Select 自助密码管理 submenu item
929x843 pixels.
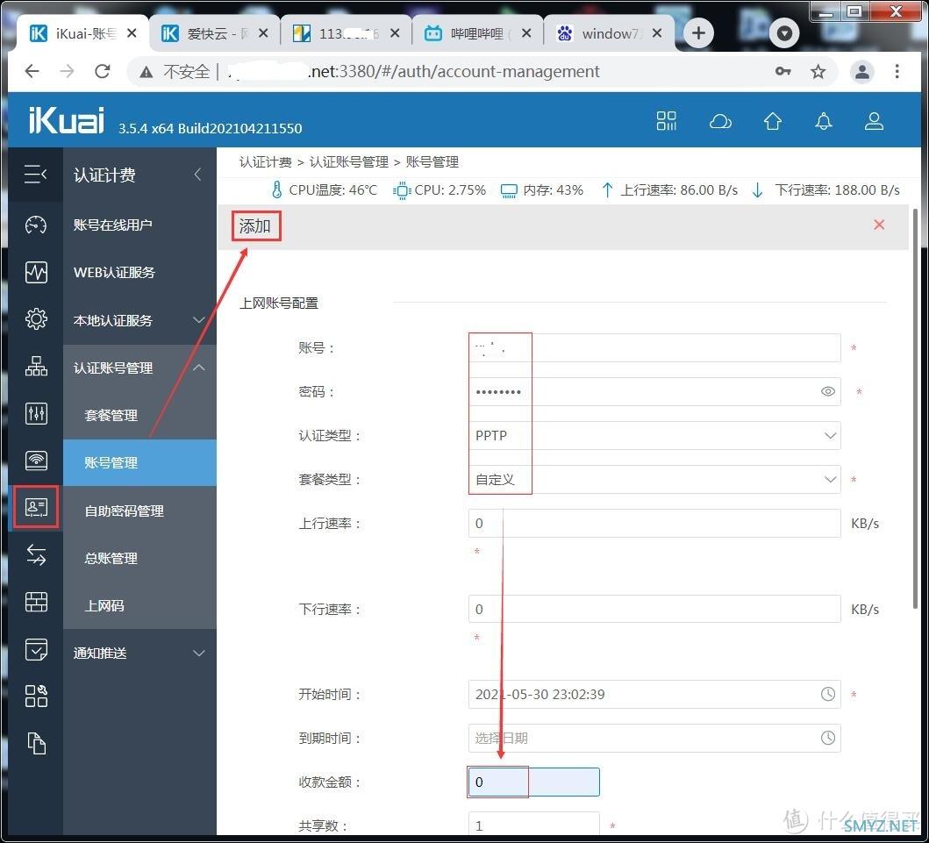[x=139, y=511]
